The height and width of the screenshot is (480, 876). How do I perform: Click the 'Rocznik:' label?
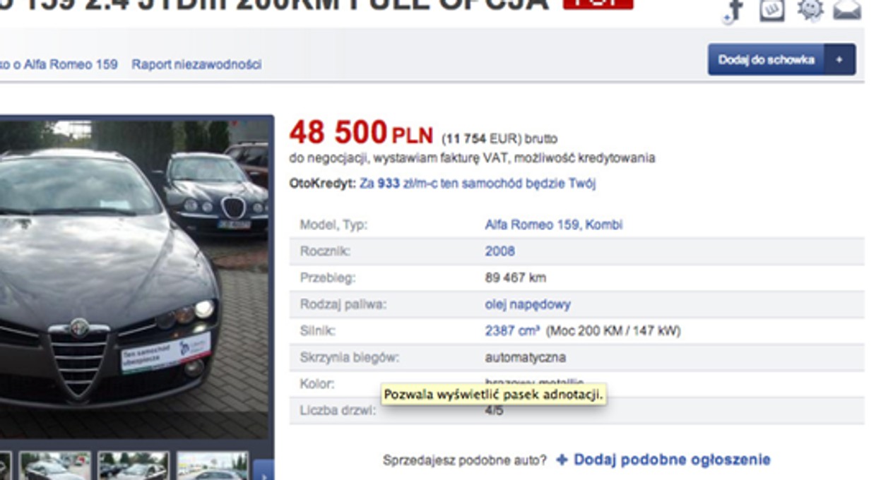pyautogui.click(x=325, y=251)
